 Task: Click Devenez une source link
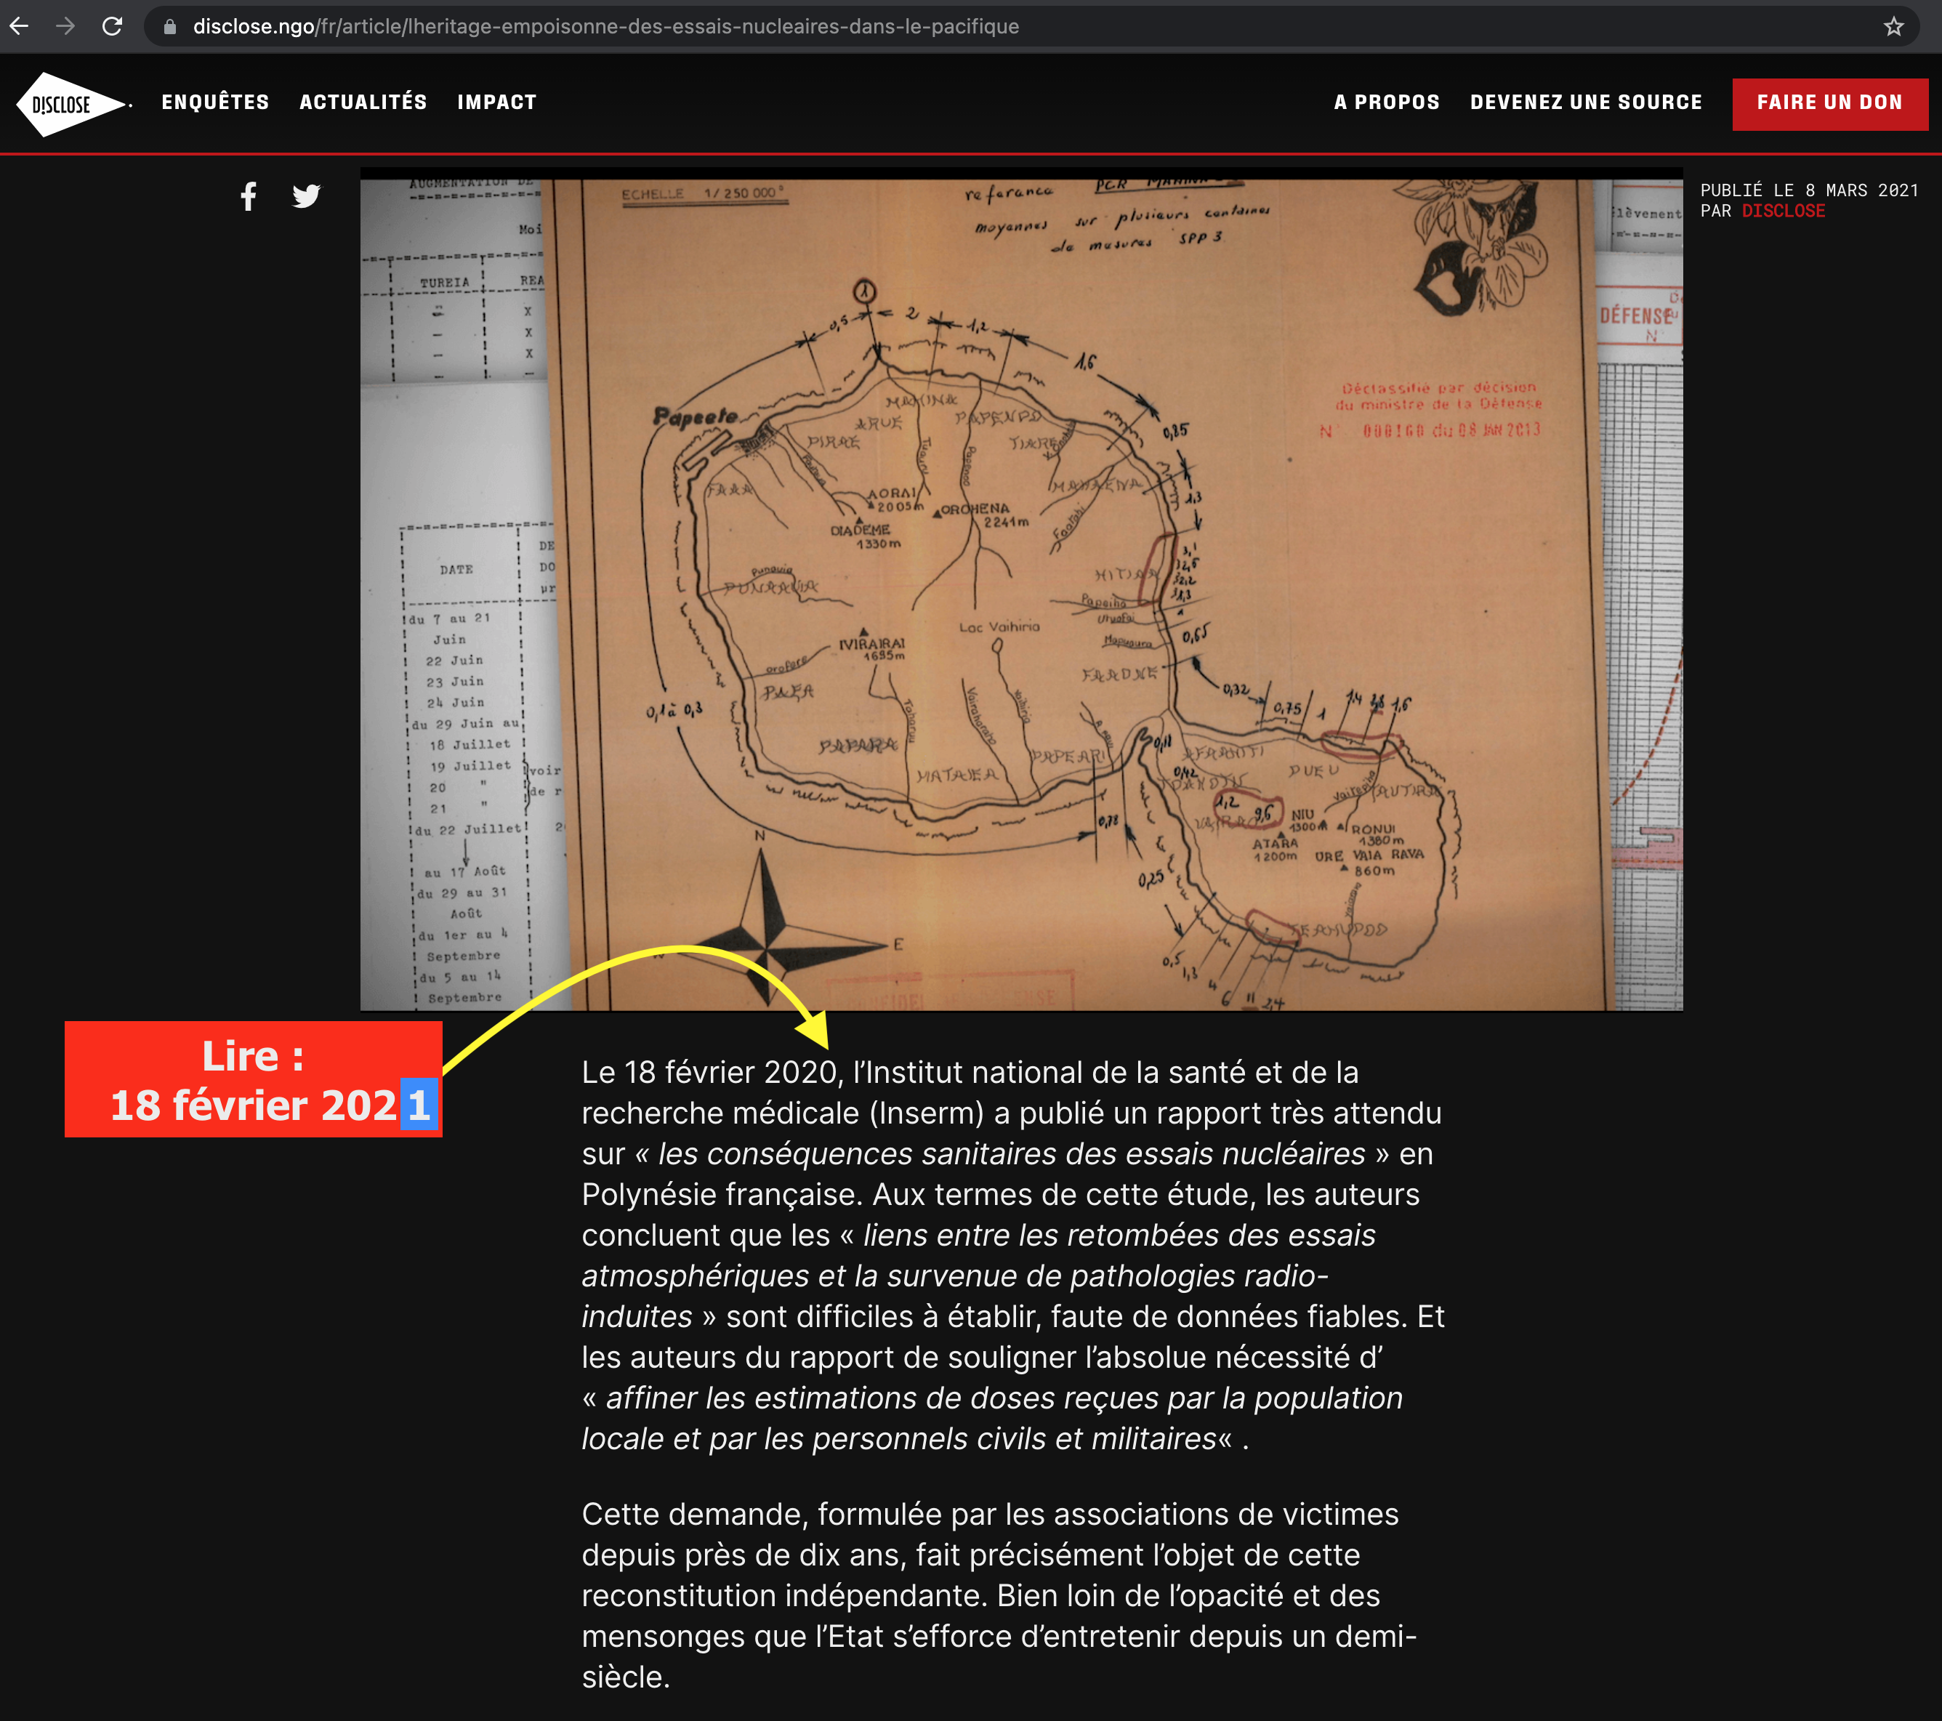click(1586, 102)
